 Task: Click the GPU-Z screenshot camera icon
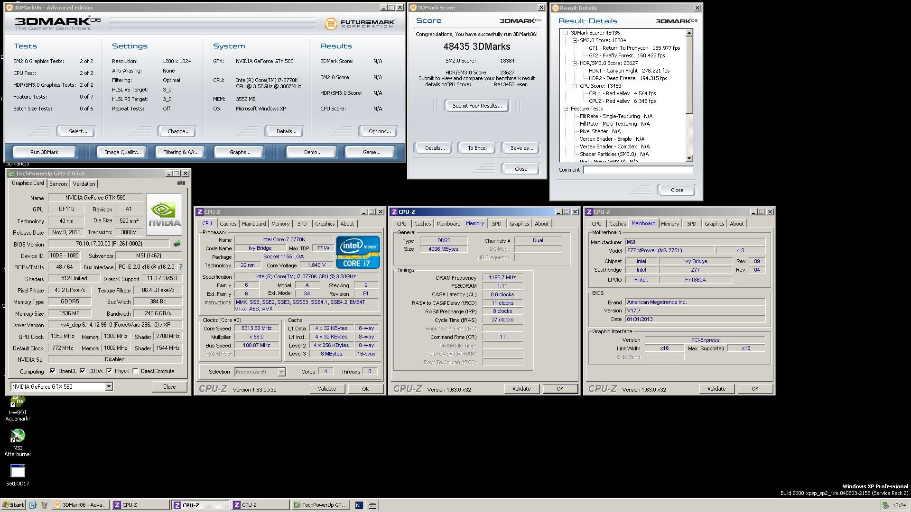[181, 183]
